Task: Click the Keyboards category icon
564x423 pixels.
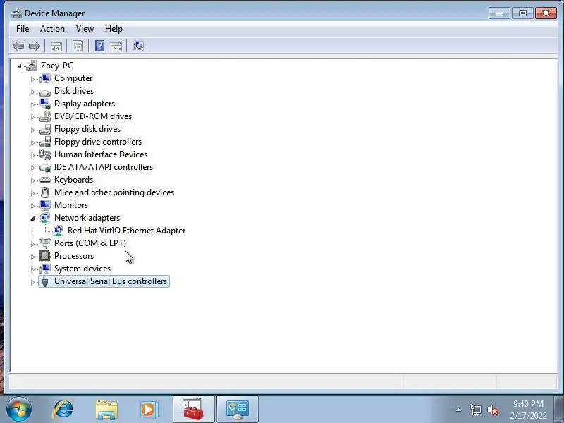Action: pos(45,180)
